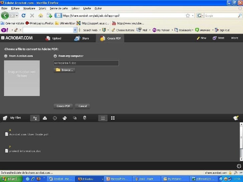This screenshot has height=182, width=243.
Task: Click the file-type filter icon
Action: (75, 118)
